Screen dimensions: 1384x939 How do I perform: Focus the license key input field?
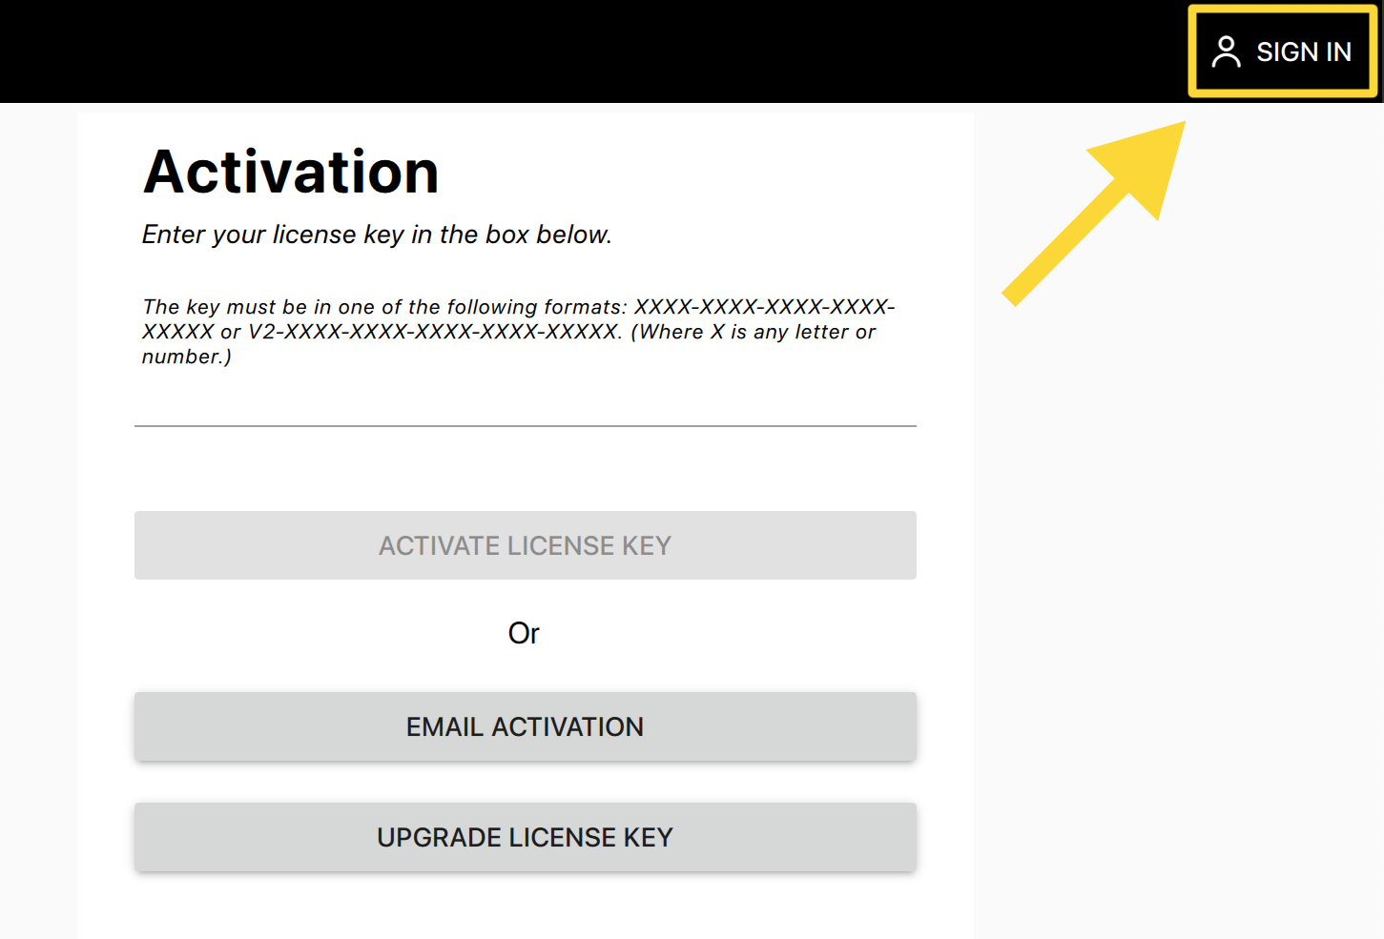tap(525, 405)
